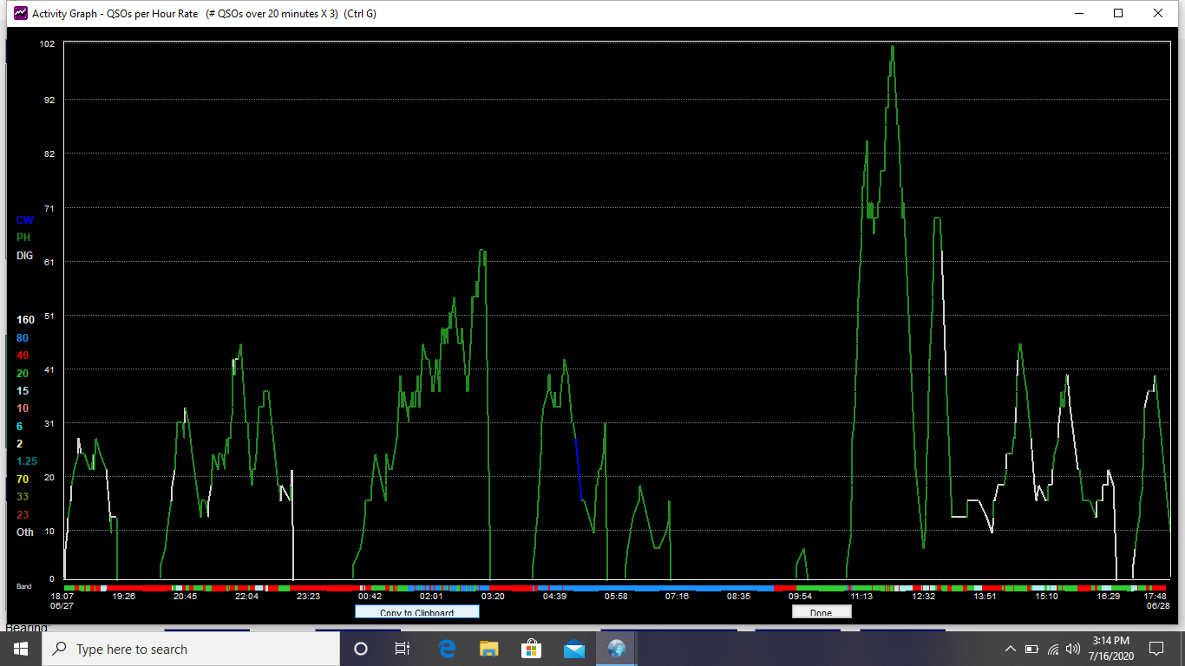Viewport: 1185px width, 666px height.
Task: Click the 12:32 time axis label
Action: point(923,597)
